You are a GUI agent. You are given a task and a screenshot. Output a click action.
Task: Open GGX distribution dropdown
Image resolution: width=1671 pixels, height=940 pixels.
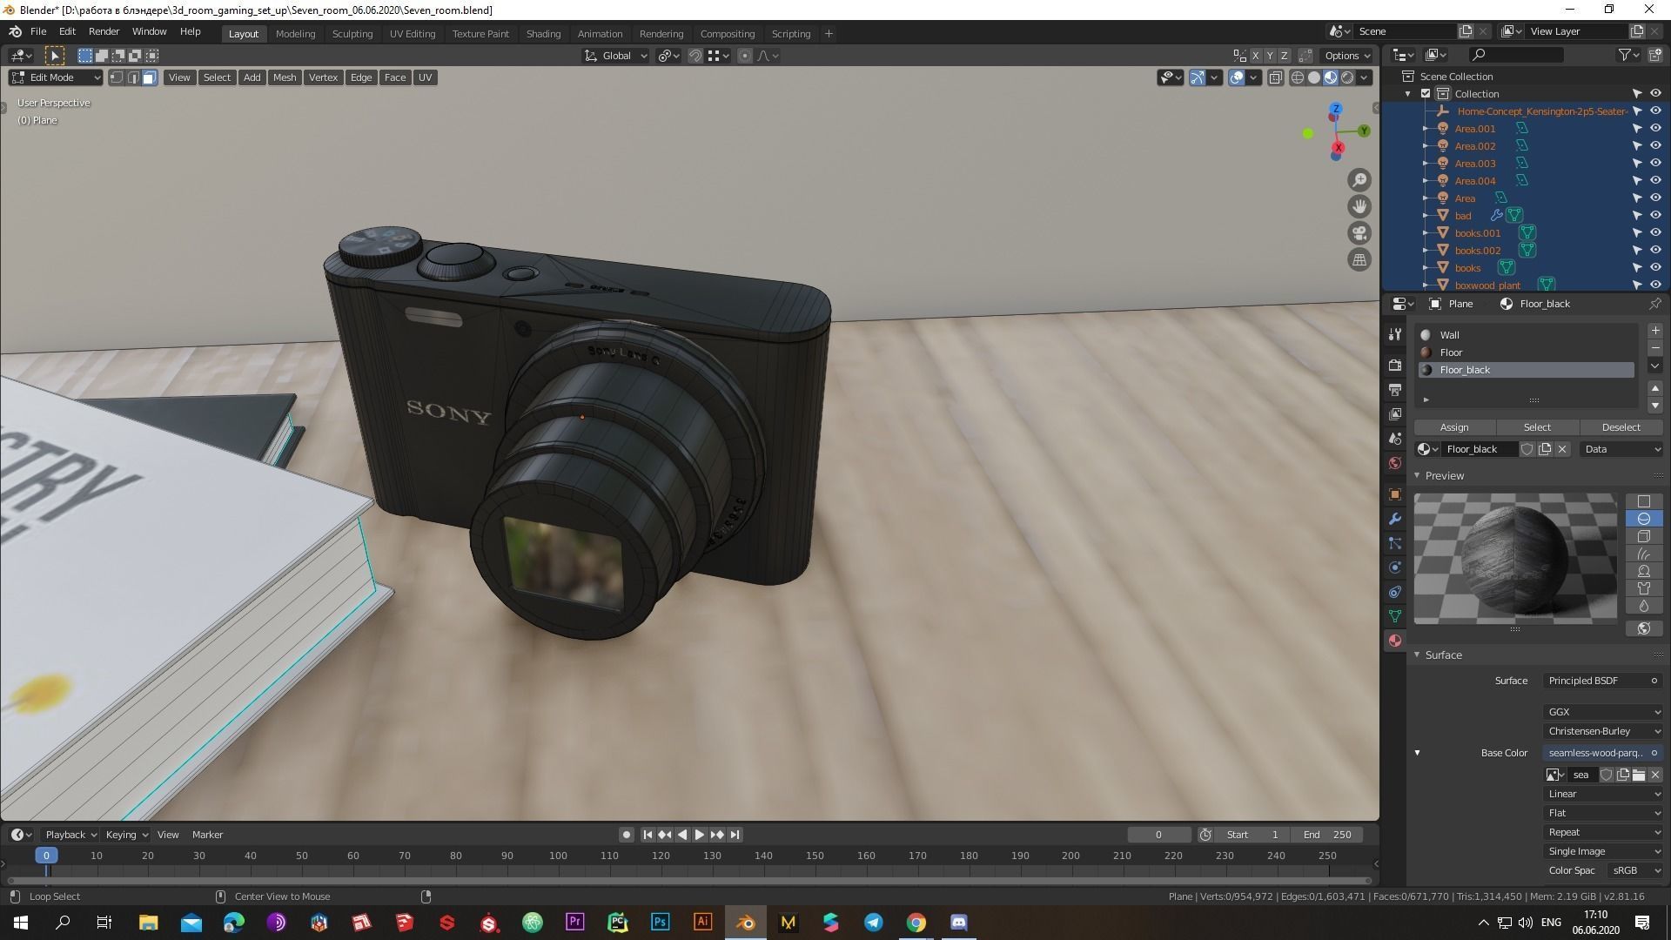pyautogui.click(x=1603, y=712)
